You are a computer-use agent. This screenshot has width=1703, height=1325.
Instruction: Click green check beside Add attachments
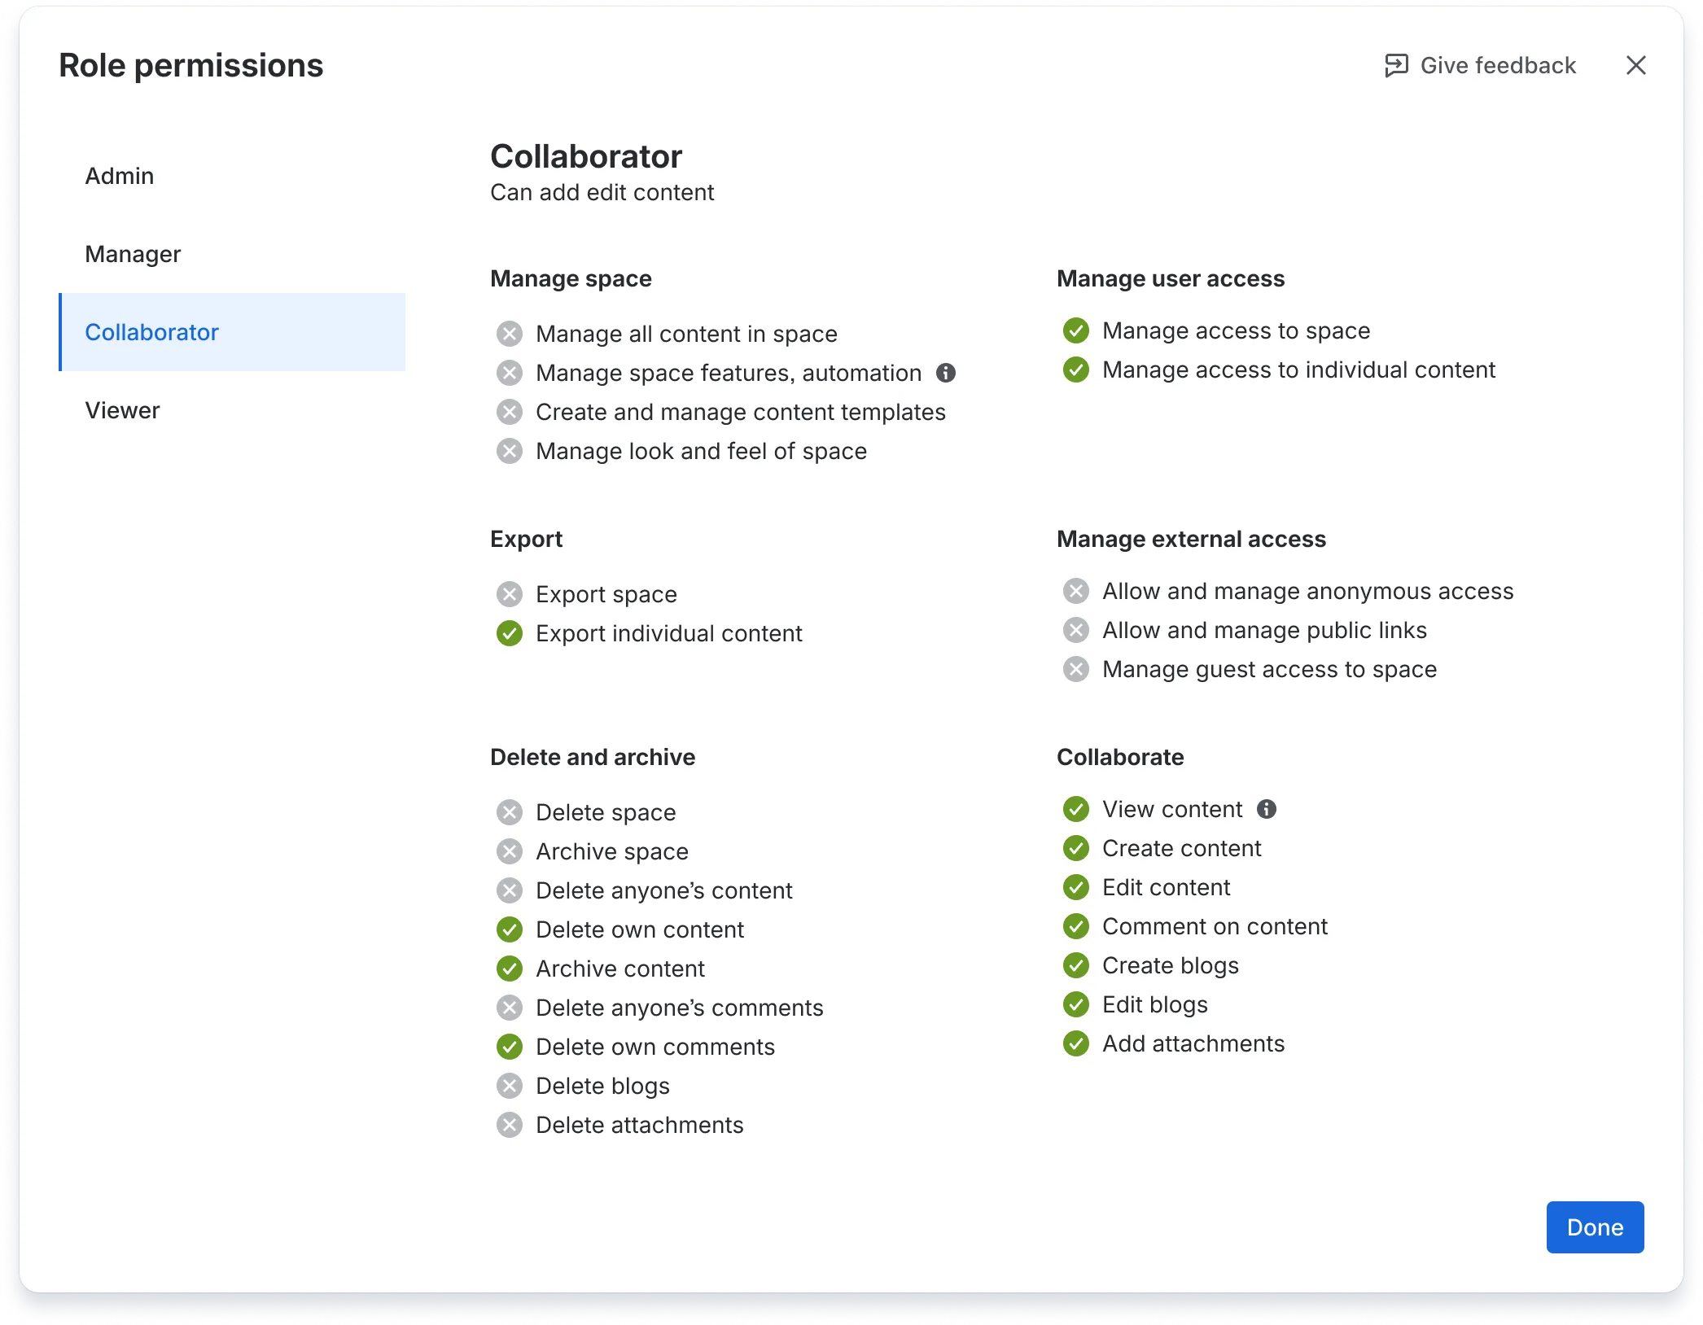(x=1076, y=1043)
